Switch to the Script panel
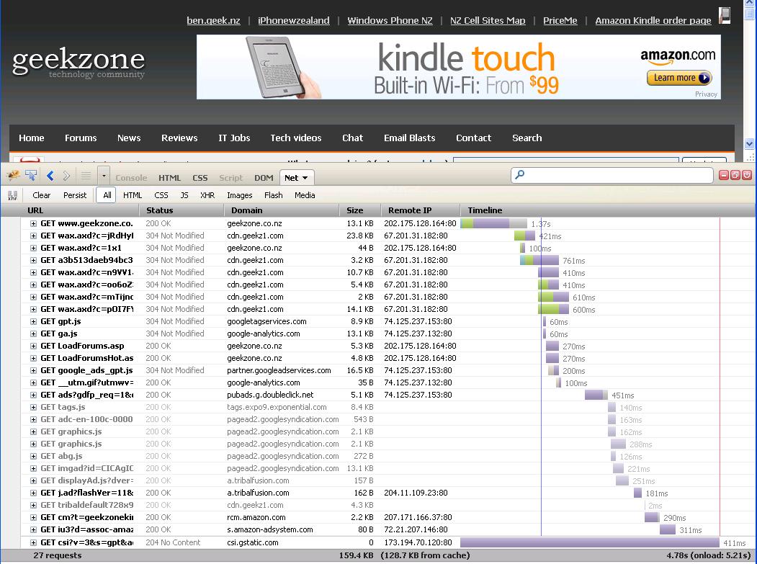The height and width of the screenshot is (564, 757). 230,178
